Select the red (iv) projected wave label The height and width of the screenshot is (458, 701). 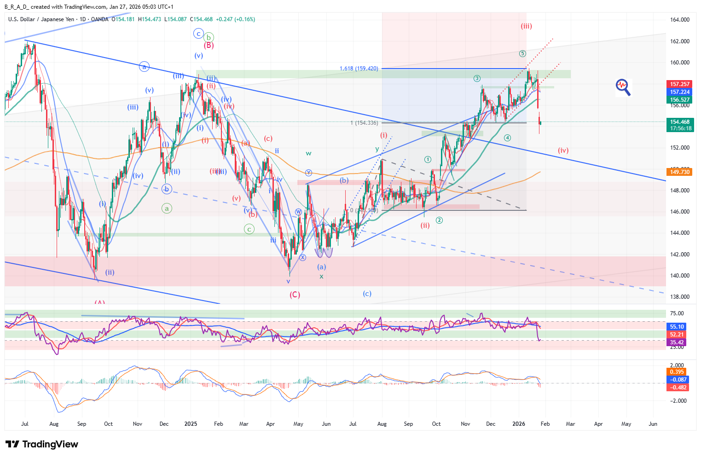pyautogui.click(x=563, y=151)
